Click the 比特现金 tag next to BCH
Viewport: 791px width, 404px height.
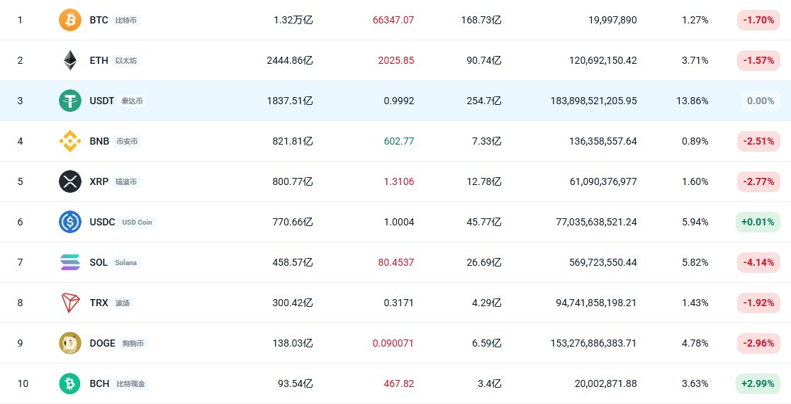coord(131,383)
